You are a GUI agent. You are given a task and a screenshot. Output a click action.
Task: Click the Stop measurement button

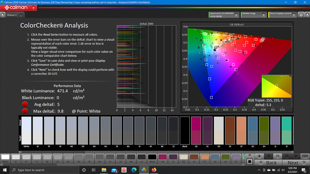pos(259,157)
